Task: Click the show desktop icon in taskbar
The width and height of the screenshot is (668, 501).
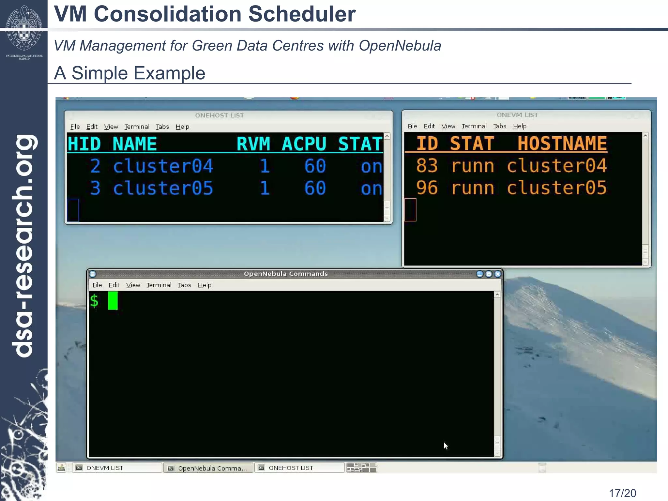Action: point(61,468)
